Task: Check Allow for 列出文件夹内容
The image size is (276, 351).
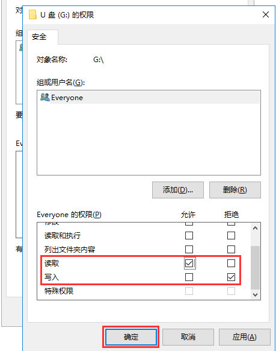Action: click(189, 249)
